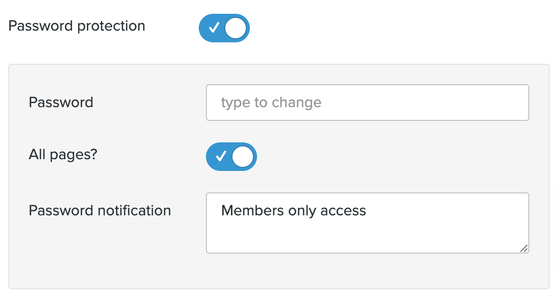Click the white knob of Password protection switch
The width and height of the screenshot is (558, 298).
[236, 28]
